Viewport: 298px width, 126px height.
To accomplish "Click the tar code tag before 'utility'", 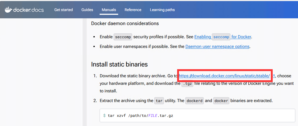I will point(159,101).
